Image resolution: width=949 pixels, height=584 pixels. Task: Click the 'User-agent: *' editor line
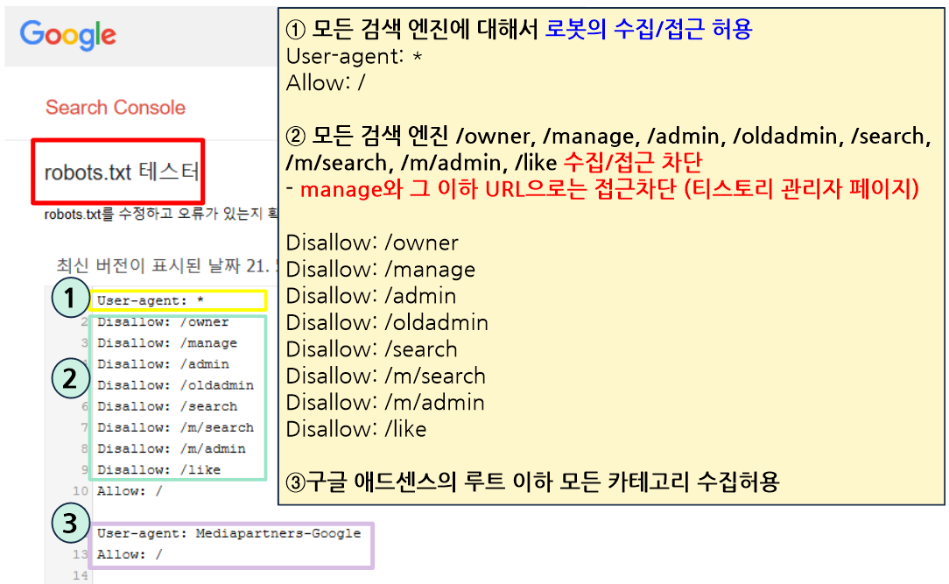click(150, 300)
